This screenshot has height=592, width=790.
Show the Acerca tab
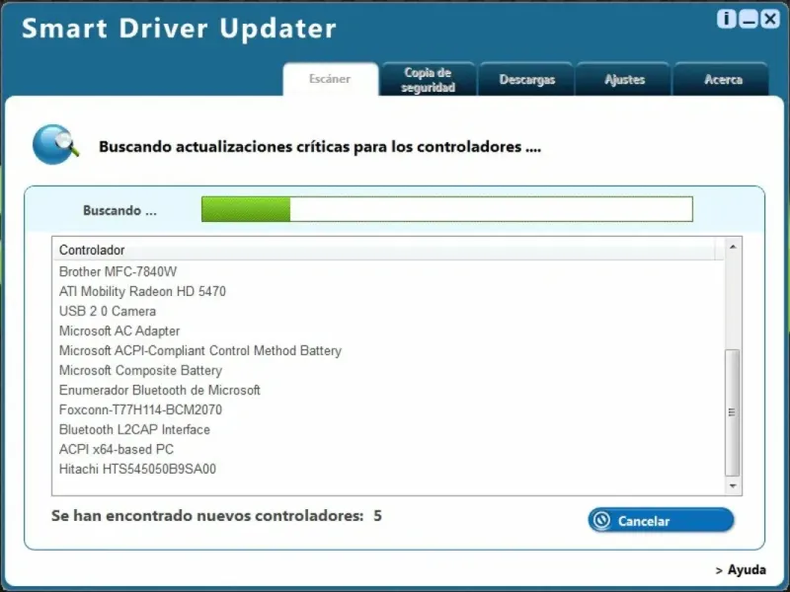coord(723,80)
